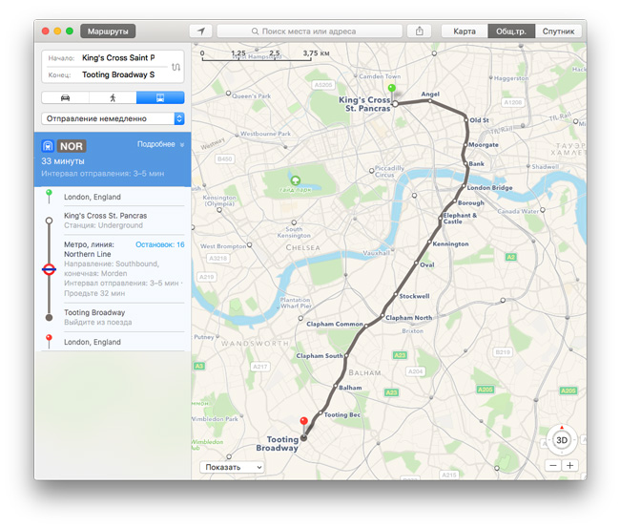Viewport: 620px width, 528px height.
Task: Toggle 3D map view button
Action: pos(562,440)
